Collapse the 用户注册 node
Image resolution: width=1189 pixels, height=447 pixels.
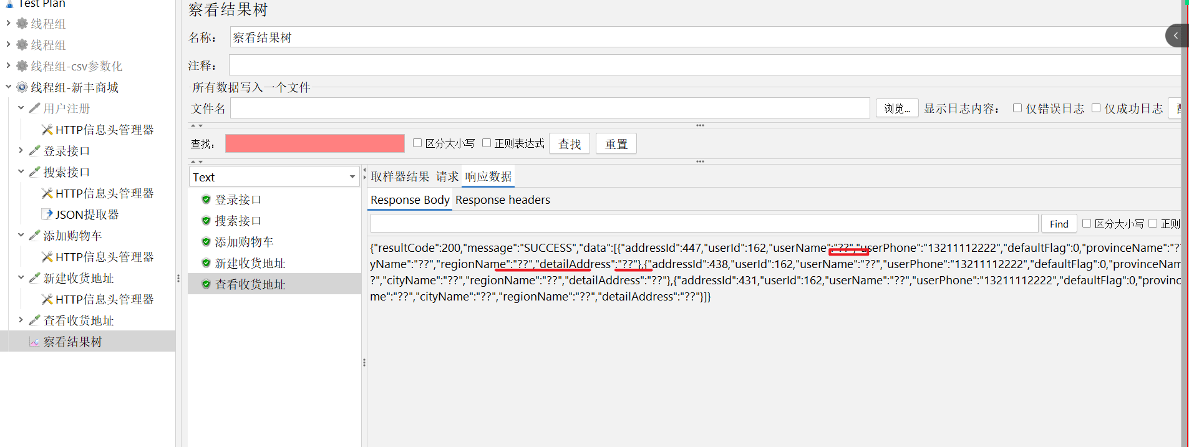pos(21,108)
